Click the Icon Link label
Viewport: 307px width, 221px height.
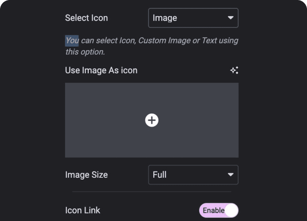click(x=83, y=211)
